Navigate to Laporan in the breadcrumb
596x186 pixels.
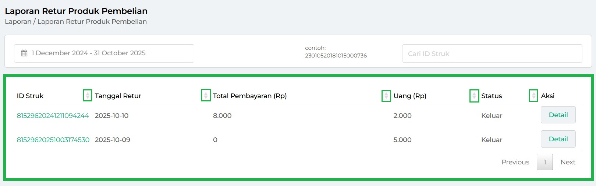point(18,22)
